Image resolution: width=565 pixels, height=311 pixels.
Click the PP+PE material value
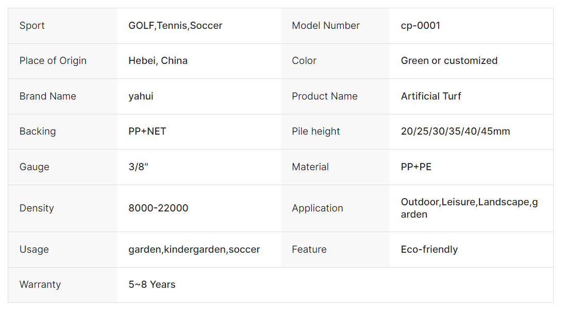click(x=416, y=167)
